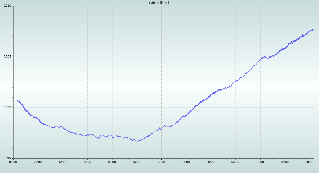Screen dimensions: 319x173
Task: Select the 1000 y-axis label
Action: point(7,108)
